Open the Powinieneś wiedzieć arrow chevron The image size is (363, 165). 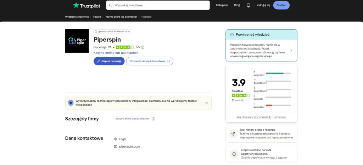pos(291,51)
